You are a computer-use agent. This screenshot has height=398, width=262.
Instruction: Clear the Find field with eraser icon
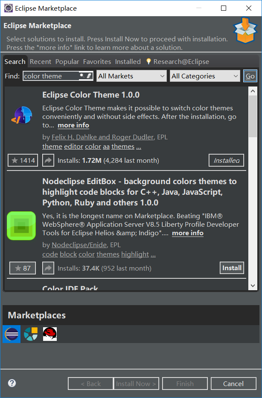click(x=89, y=76)
